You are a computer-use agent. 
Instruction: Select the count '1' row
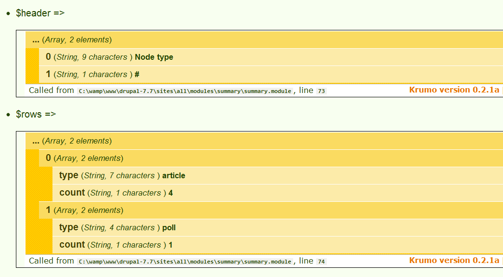pyautogui.click(x=116, y=245)
